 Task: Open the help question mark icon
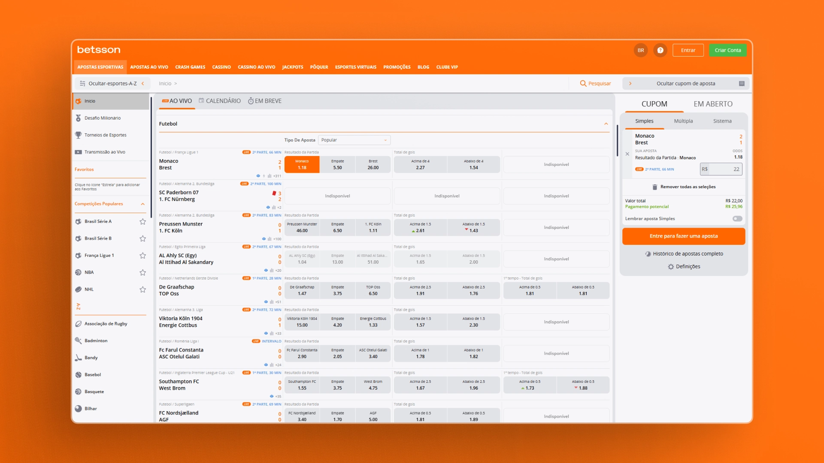point(660,50)
